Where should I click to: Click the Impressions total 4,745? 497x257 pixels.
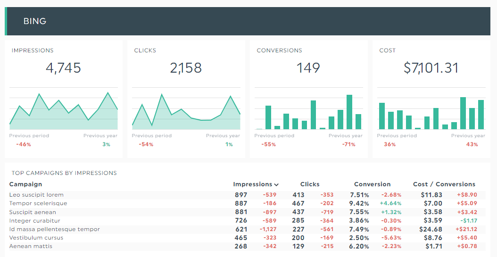click(x=63, y=68)
